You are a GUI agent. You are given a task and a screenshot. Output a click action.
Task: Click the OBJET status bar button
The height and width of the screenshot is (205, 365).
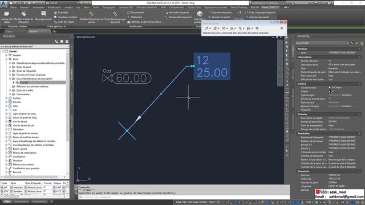pyautogui.click(x=212, y=202)
